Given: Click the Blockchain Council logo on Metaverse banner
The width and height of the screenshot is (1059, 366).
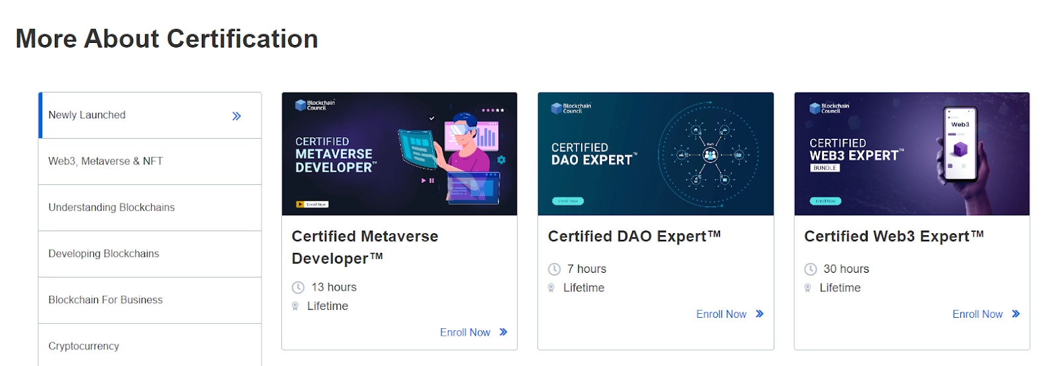Looking at the screenshot, I should click(315, 104).
